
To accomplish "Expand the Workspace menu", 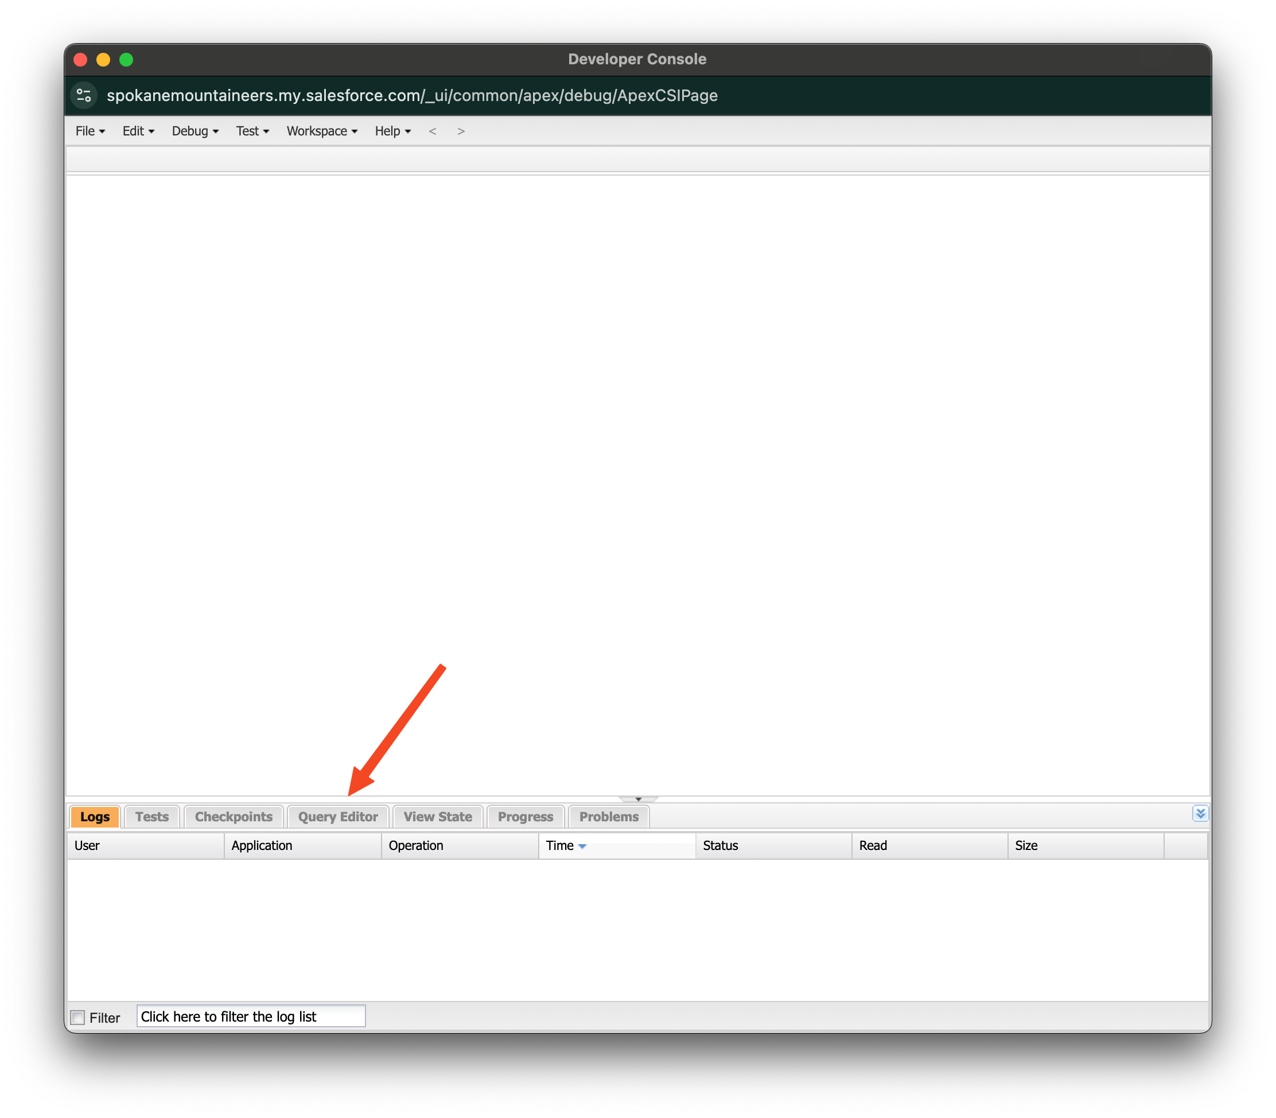I will tap(321, 131).
